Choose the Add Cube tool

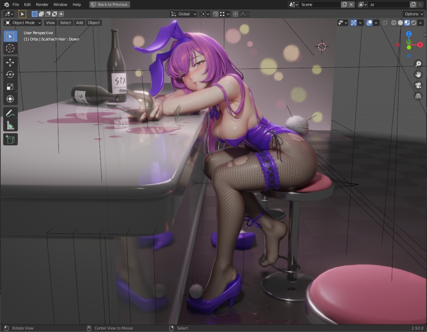(10, 139)
